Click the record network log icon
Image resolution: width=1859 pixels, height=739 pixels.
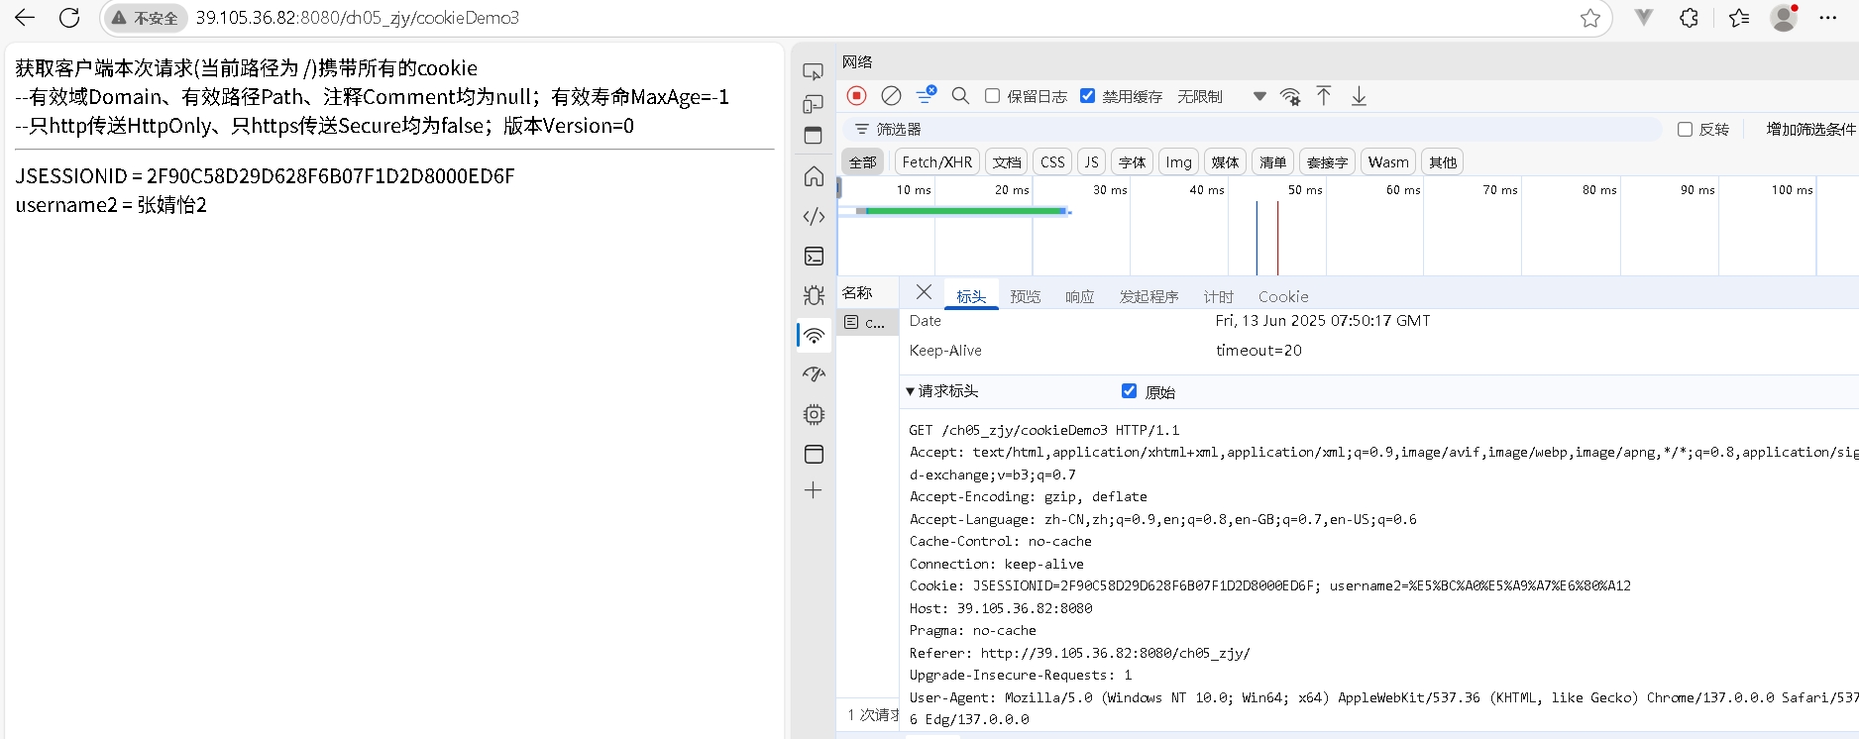857,96
